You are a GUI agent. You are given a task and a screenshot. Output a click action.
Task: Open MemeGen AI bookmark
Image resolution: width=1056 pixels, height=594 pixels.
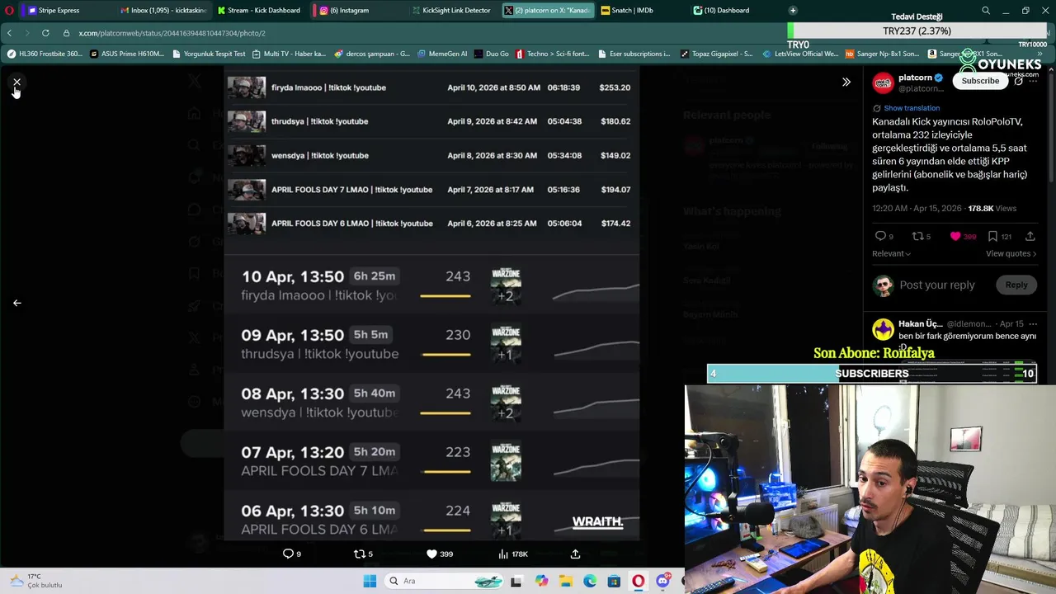tap(442, 54)
